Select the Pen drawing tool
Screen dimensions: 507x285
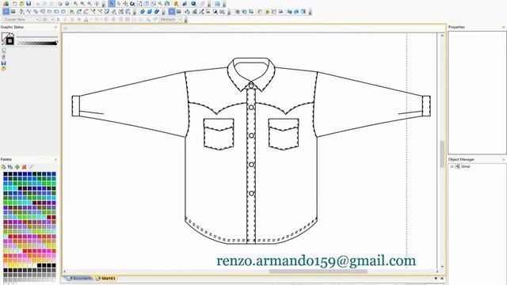21,11
